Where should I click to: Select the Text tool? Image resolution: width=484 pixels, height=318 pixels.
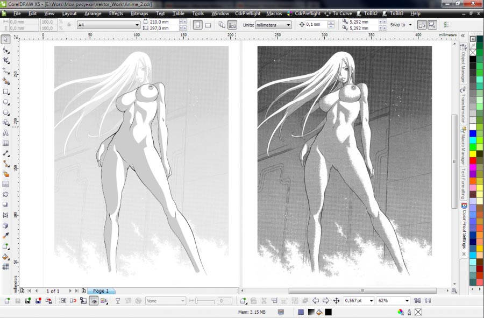tap(5, 133)
